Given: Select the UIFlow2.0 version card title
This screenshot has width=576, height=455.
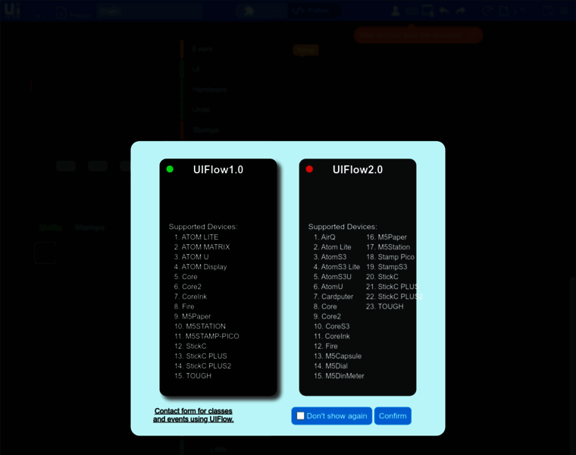Looking at the screenshot, I should (358, 169).
